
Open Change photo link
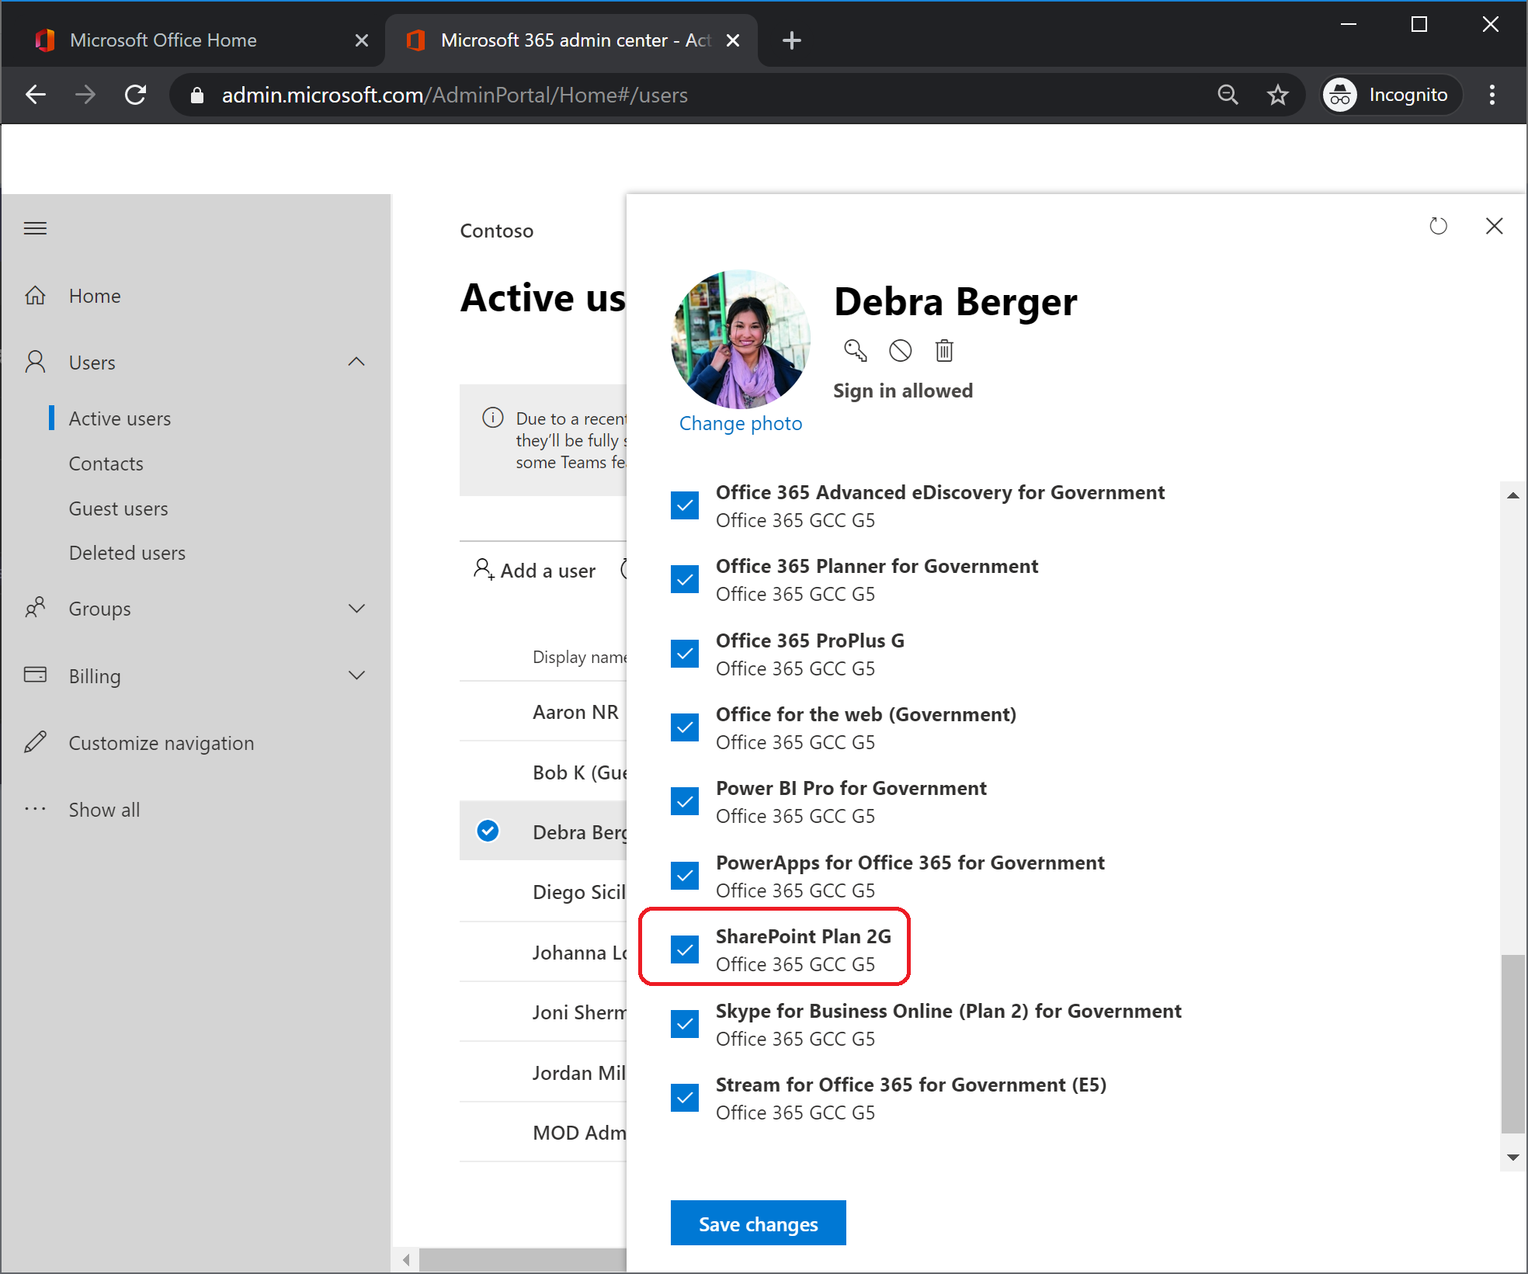tap(740, 422)
